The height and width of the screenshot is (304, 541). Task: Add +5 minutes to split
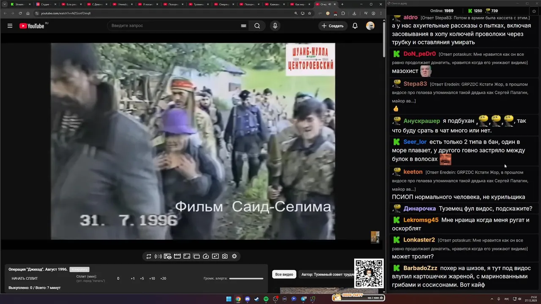pyautogui.click(x=142, y=279)
